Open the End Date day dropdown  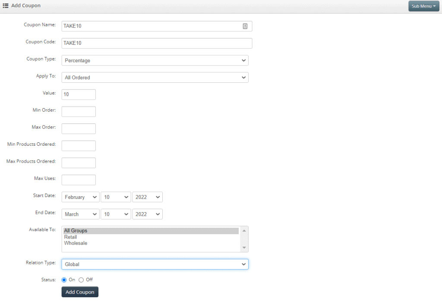point(116,214)
